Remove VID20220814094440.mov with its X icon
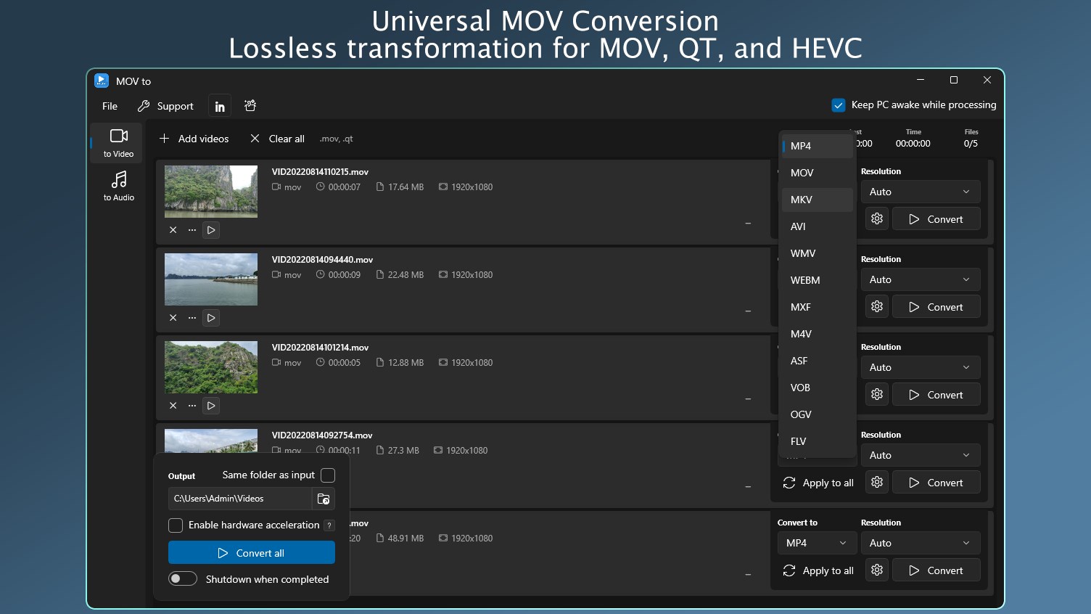The image size is (1091, 614). click(x=173, y=318)
